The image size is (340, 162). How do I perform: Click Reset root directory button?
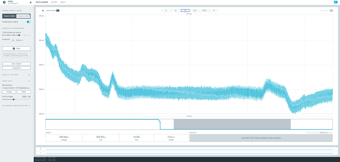[x=24, y=92]
